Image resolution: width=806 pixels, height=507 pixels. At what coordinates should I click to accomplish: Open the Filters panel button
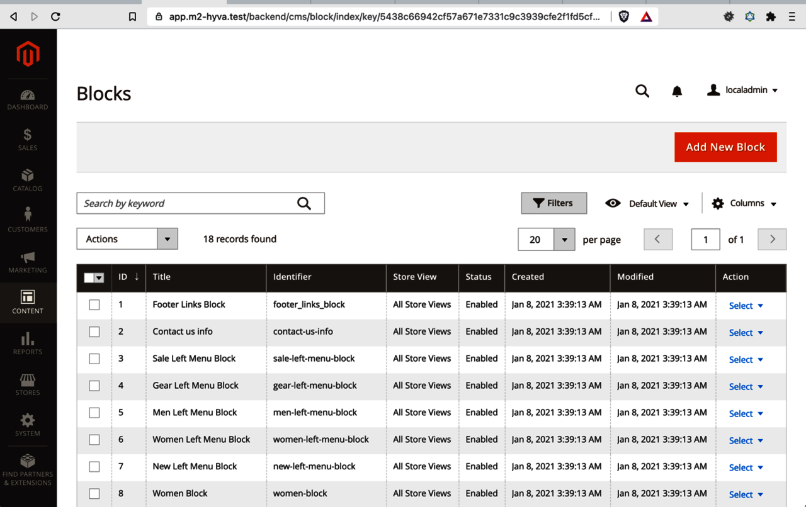(x=554, y=203)
